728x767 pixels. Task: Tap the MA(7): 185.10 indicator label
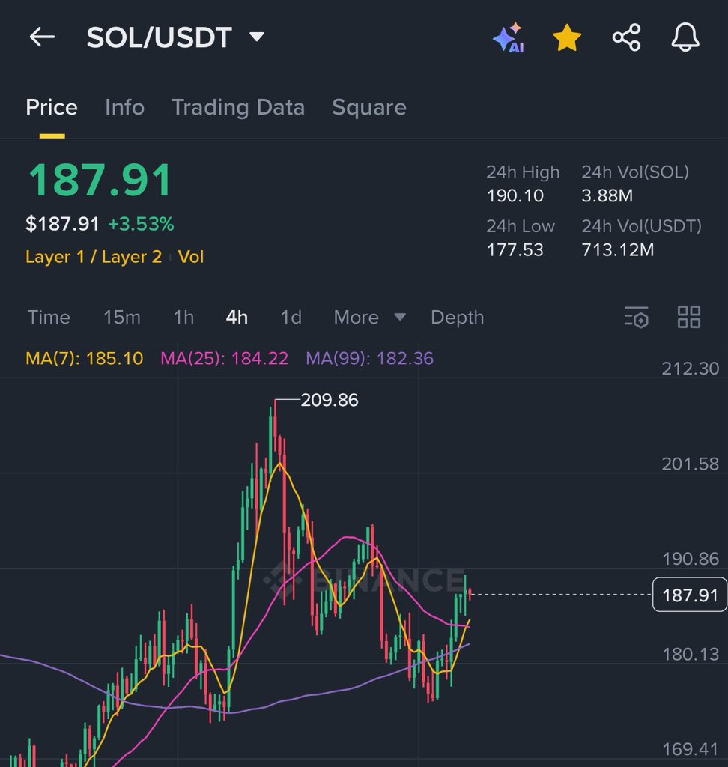click(84, 359)
